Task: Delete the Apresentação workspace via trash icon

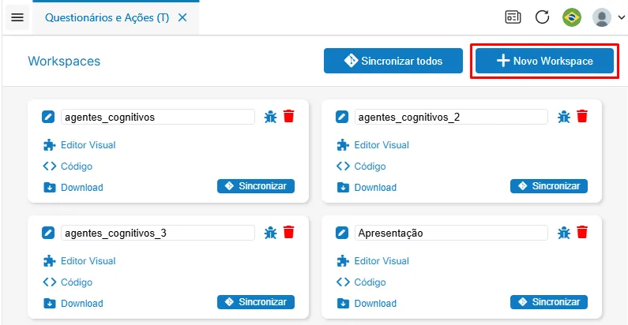Action: [582, 232]
